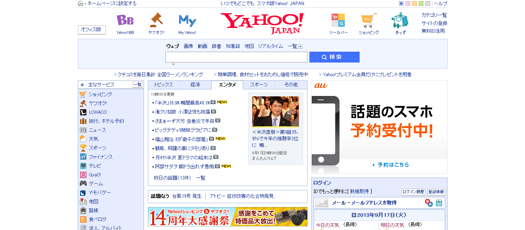Click the camera icon next to 「半沢」35.9% headline
This screenshot has width=525, height=230.
[213, 103]
